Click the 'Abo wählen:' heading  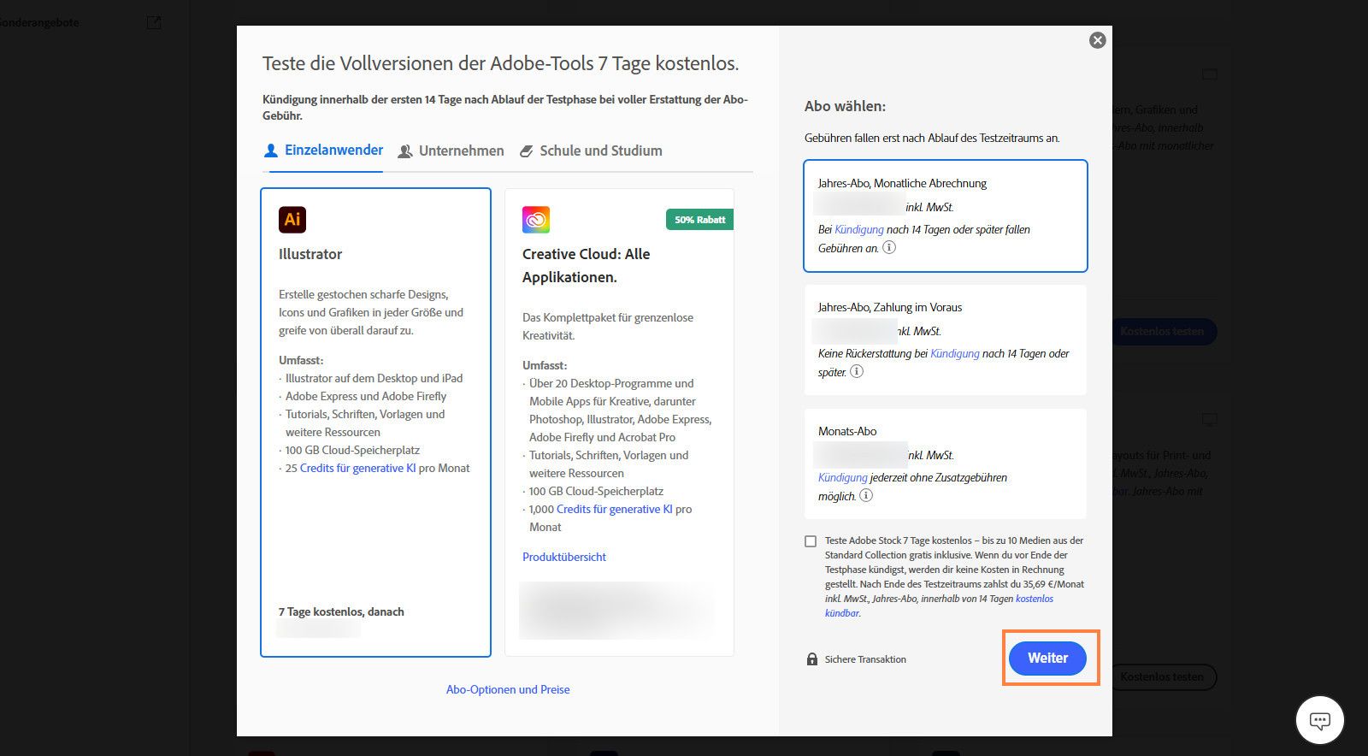pyautogui.click(x=845, y=106)
